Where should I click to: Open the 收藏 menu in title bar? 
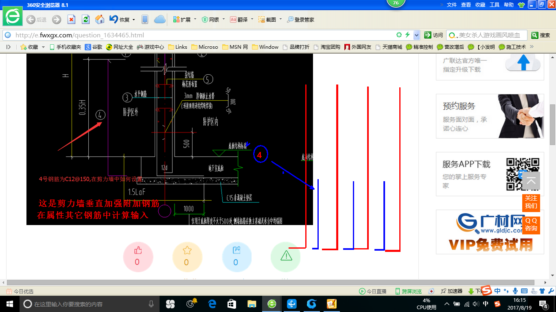pyautogui.click(x=480, y=5)
